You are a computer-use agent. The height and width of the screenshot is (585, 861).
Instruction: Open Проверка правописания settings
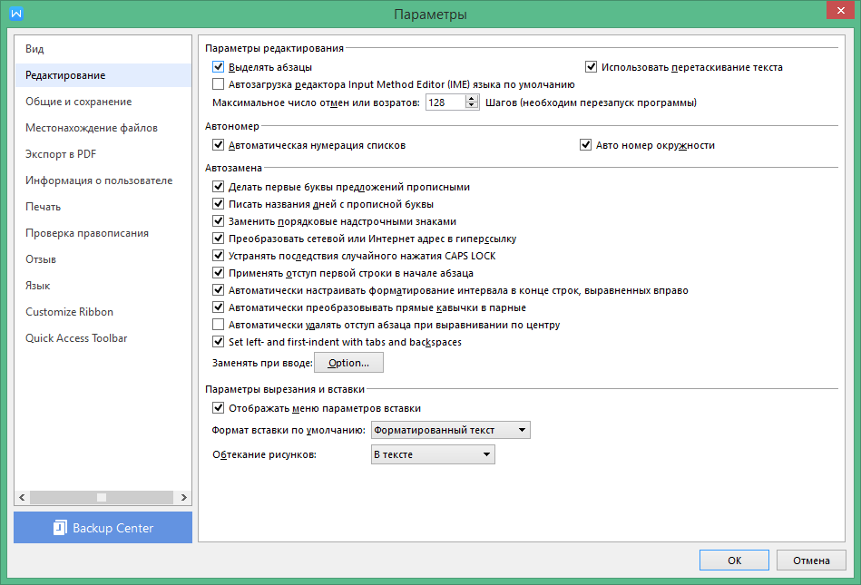(103, 233)
